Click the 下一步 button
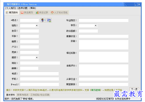145x102 pixels. tap(134, 89)
